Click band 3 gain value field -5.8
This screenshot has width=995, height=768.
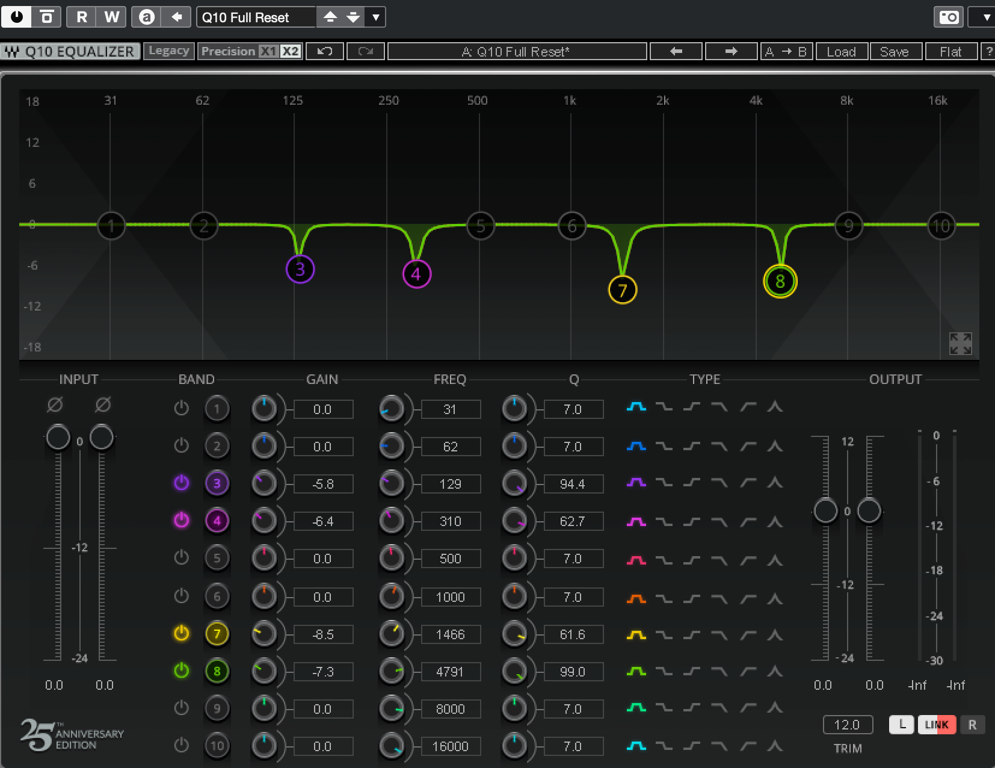323,484
